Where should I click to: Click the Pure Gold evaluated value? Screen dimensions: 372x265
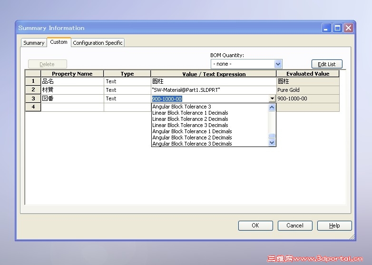coord(308,89)
